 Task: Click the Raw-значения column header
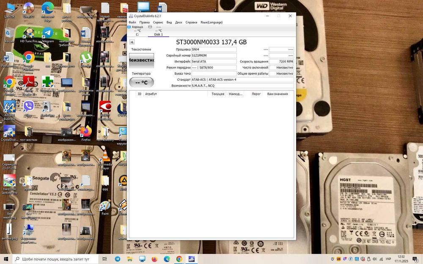(277, 94)
